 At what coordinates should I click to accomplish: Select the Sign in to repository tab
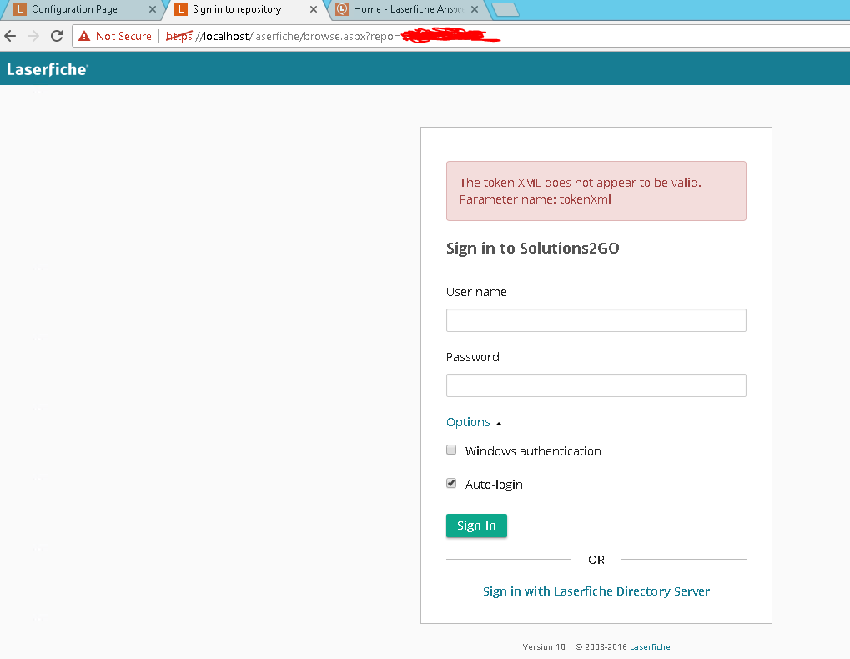[245, 10]
